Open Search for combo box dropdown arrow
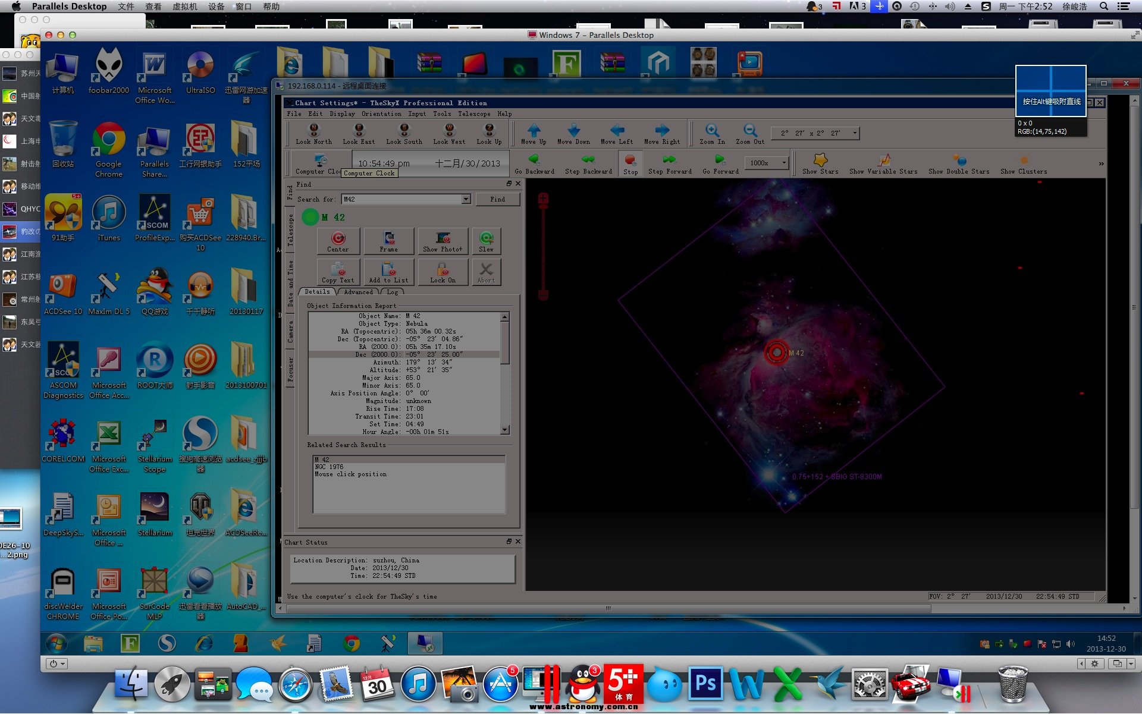Screen dimensions: 1142x714 [x=466, y=199]
